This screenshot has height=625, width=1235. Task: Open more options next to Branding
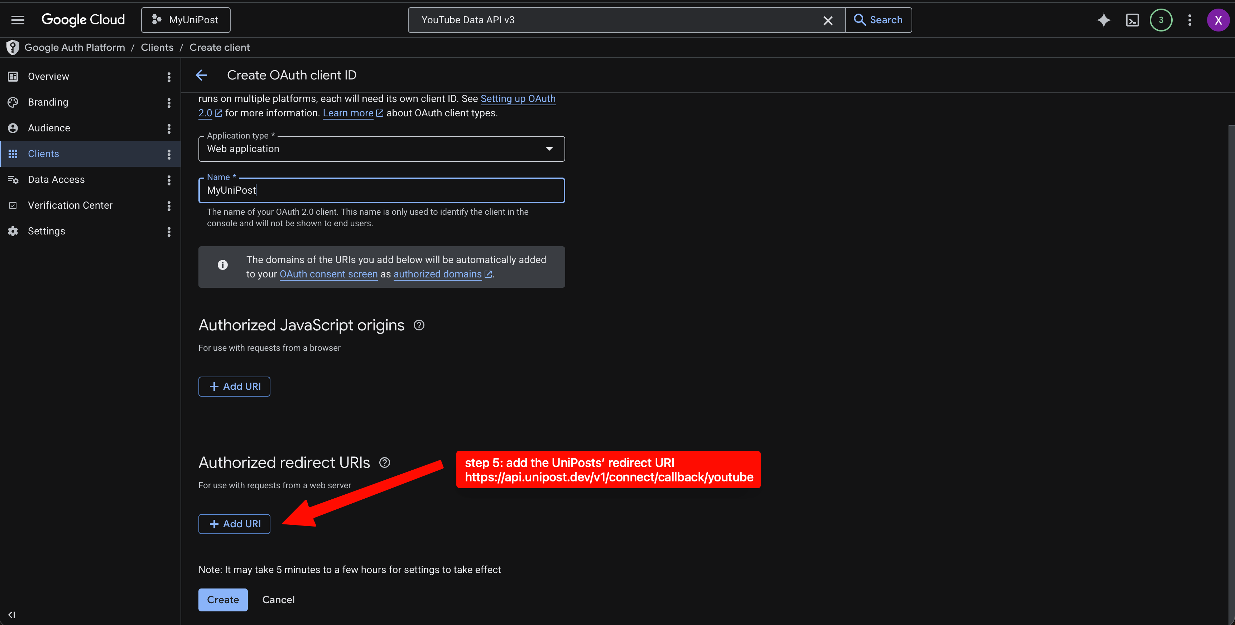(x=169, y=103)
